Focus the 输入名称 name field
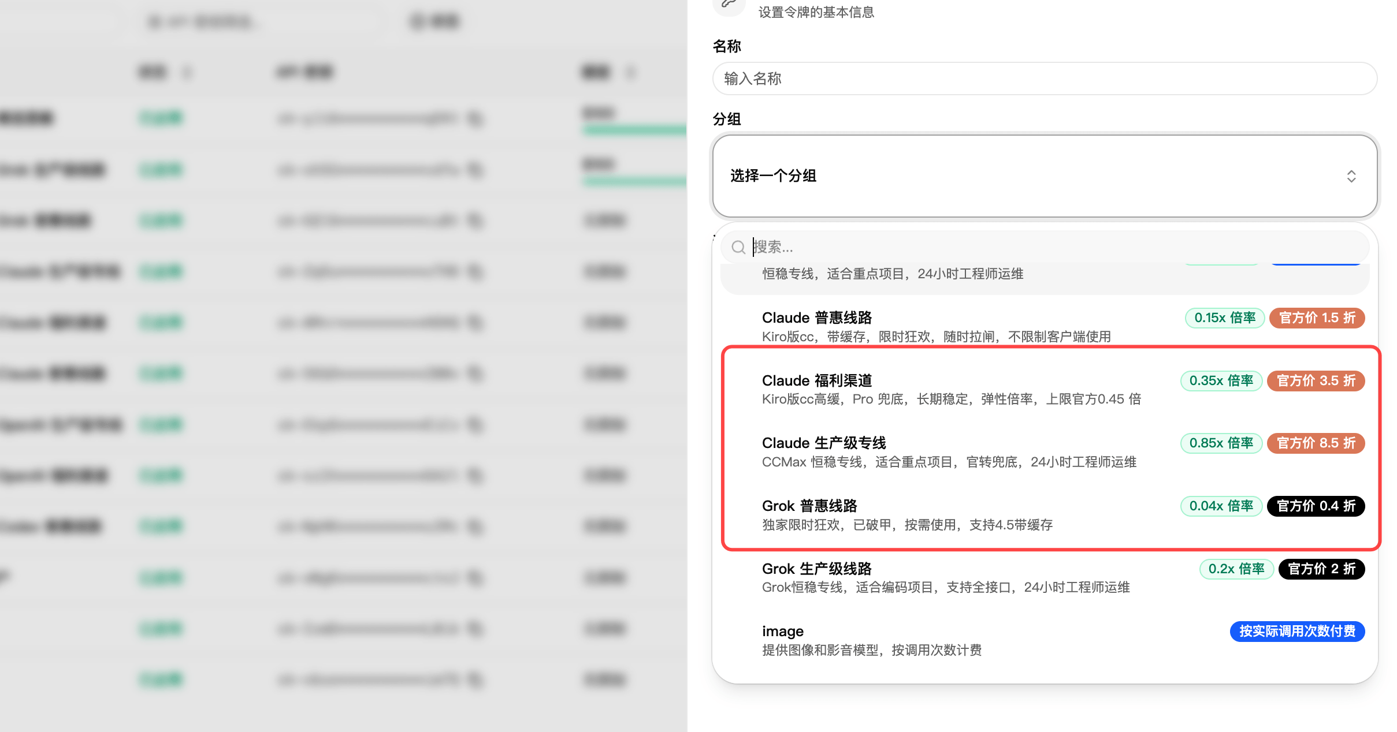 1045,79
